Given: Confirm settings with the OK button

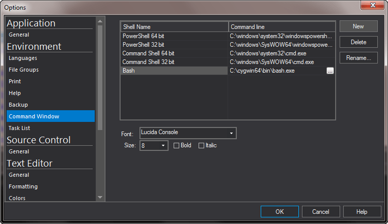Looking at the screenshot, I should pyautogui.click(x=280, y=212).
